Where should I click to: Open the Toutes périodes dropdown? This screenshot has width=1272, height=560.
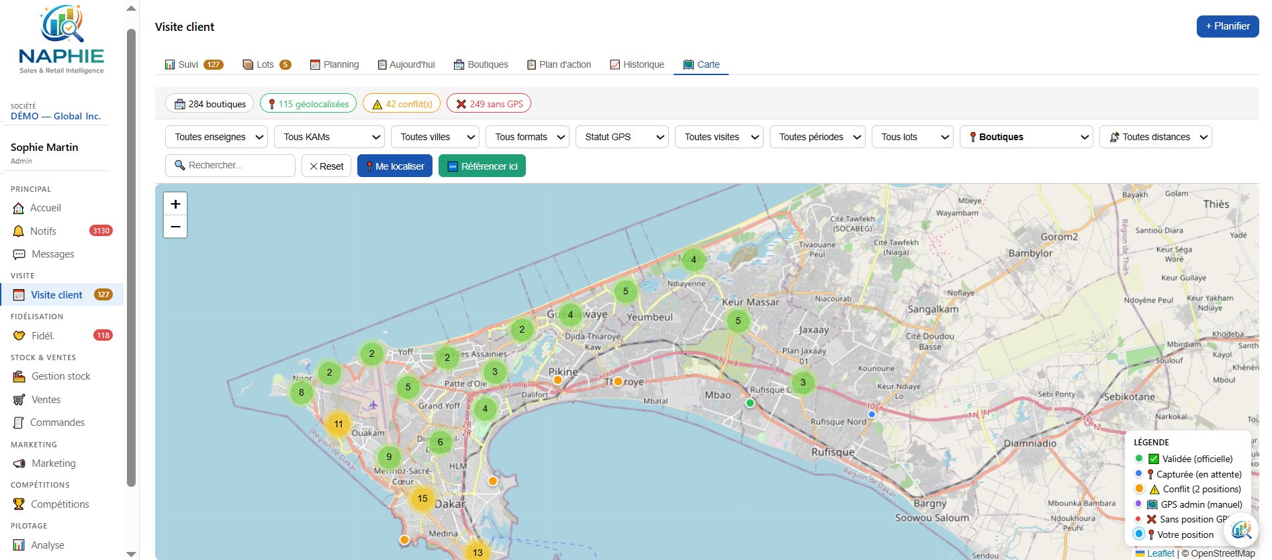[x=817, y=137]
